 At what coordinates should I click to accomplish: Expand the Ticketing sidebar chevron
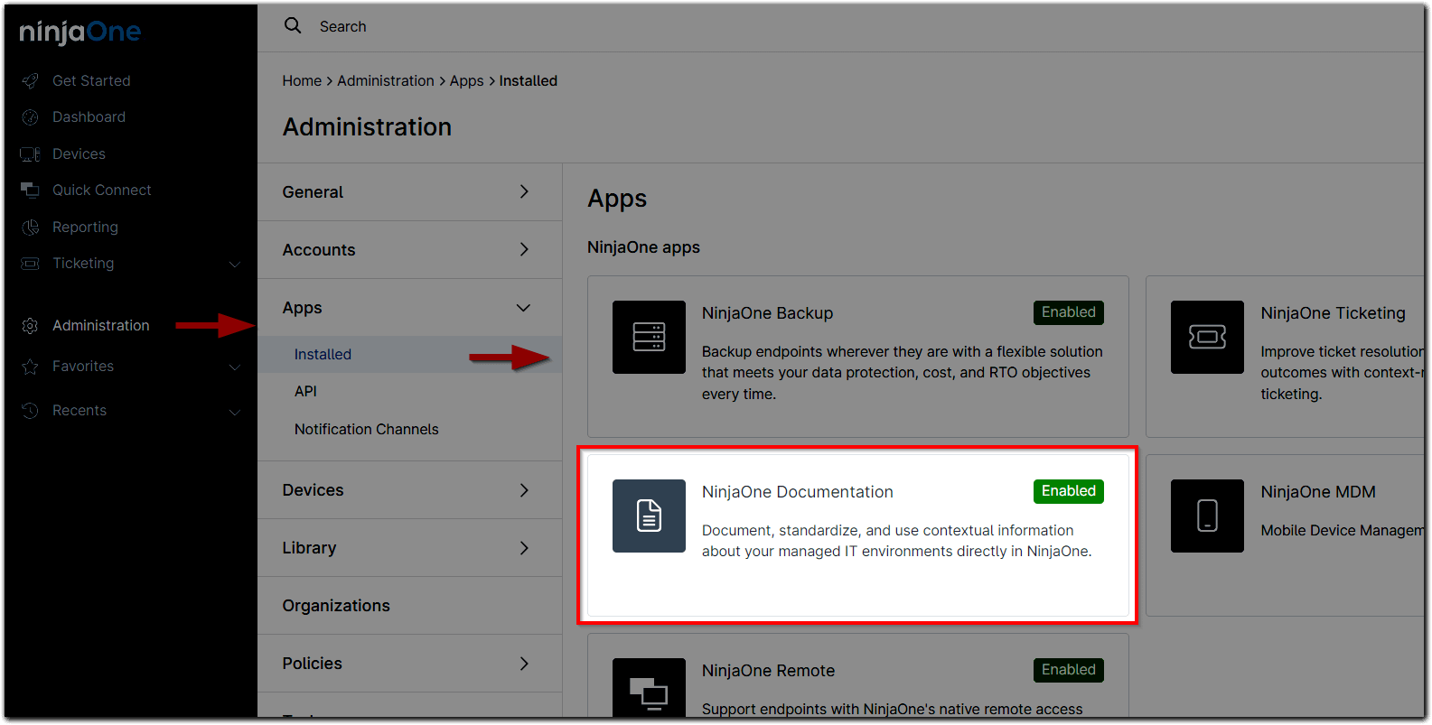235,264
